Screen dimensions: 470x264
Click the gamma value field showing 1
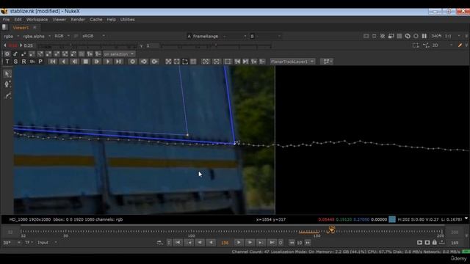point(152,45)
